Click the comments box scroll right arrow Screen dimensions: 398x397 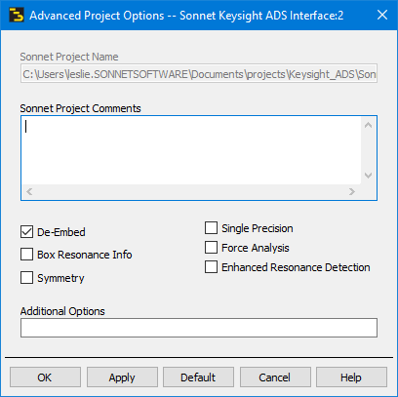(352, 192)
